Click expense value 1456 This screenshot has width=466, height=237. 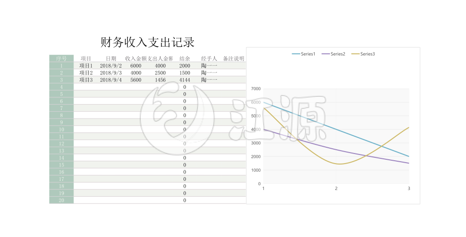click(x=160, y=80)
